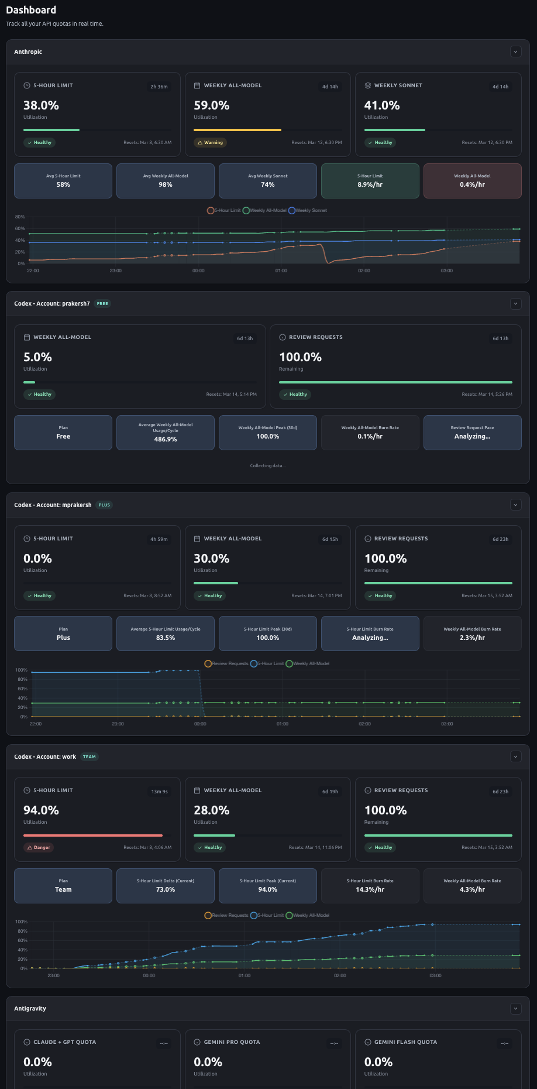Click the TEAM plan badge beside work account
Screen dimensions: 537x1089
pos(89,756)
